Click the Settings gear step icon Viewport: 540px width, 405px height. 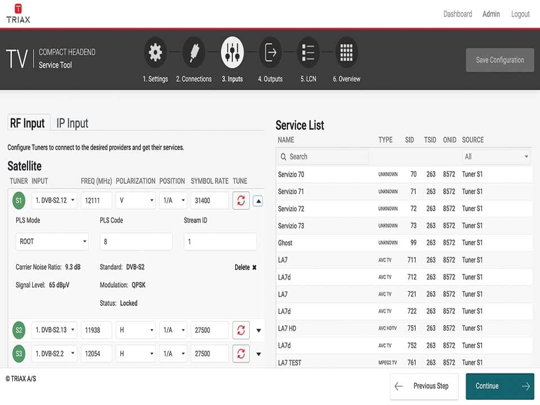pos(155,53)
